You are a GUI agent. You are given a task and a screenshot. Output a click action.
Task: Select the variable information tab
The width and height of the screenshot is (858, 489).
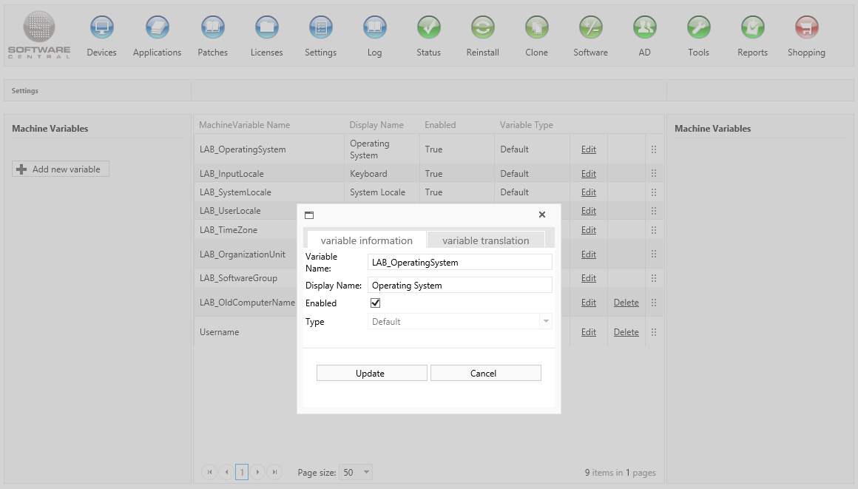(x=366, y=240)
